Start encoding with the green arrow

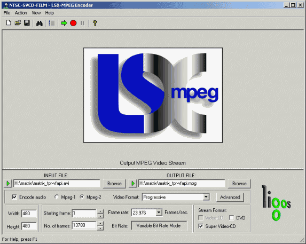(x=64, y=23)
